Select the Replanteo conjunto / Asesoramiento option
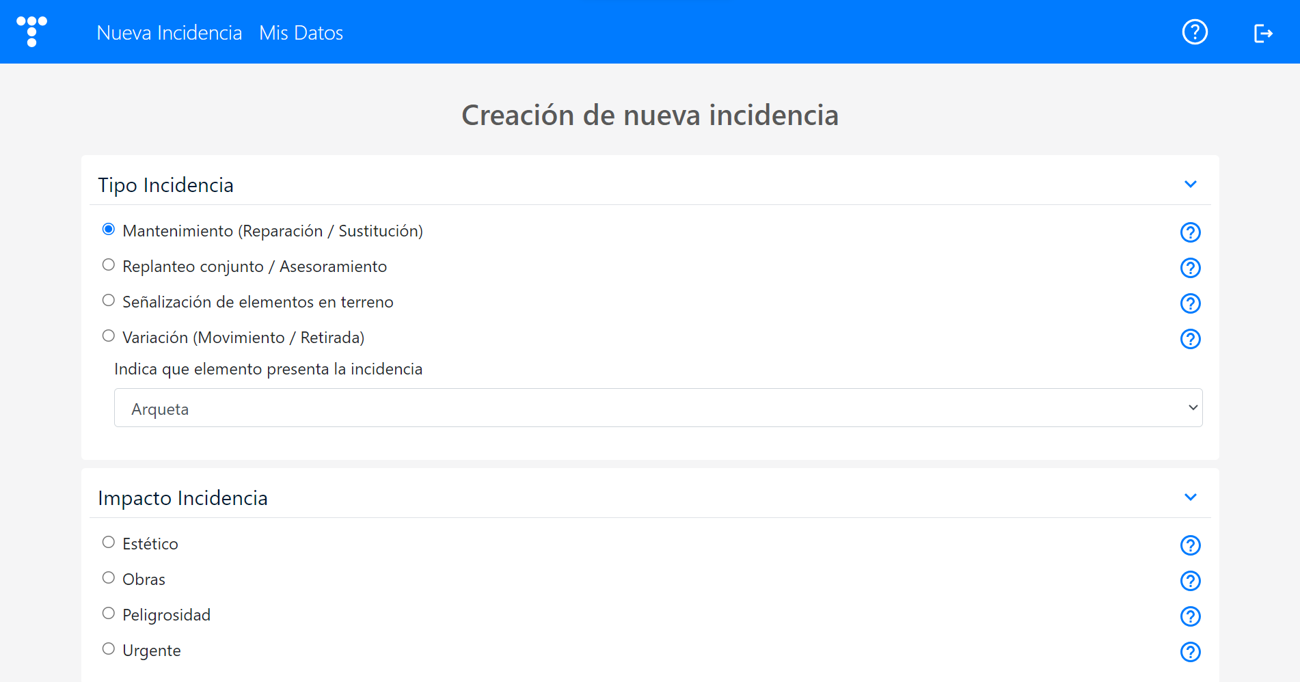1300x682 pixels. (108, 264)
